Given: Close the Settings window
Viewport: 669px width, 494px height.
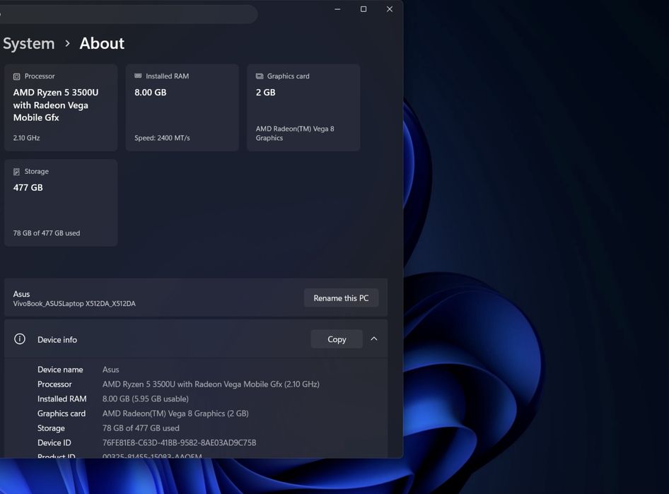Looking at the screenshot, I should [390, 9].
